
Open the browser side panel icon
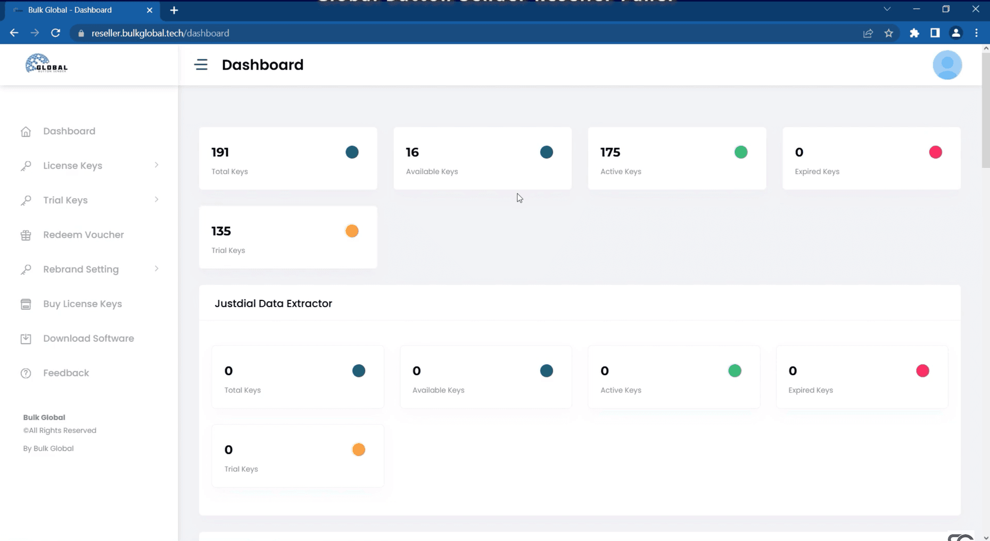pyautogui.click(x=935, y=33)
